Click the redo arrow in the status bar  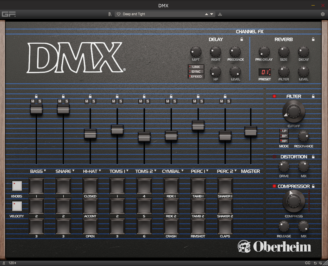coord(320,263)
